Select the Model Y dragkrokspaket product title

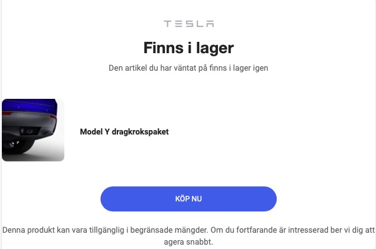124,131
